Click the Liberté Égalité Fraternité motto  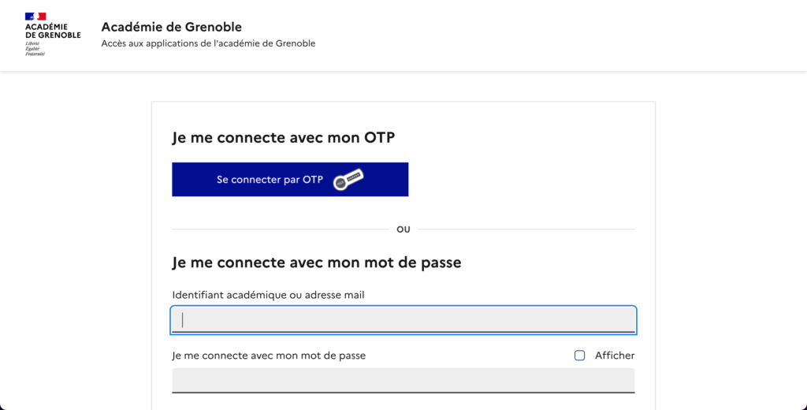[x=35, y=49]
